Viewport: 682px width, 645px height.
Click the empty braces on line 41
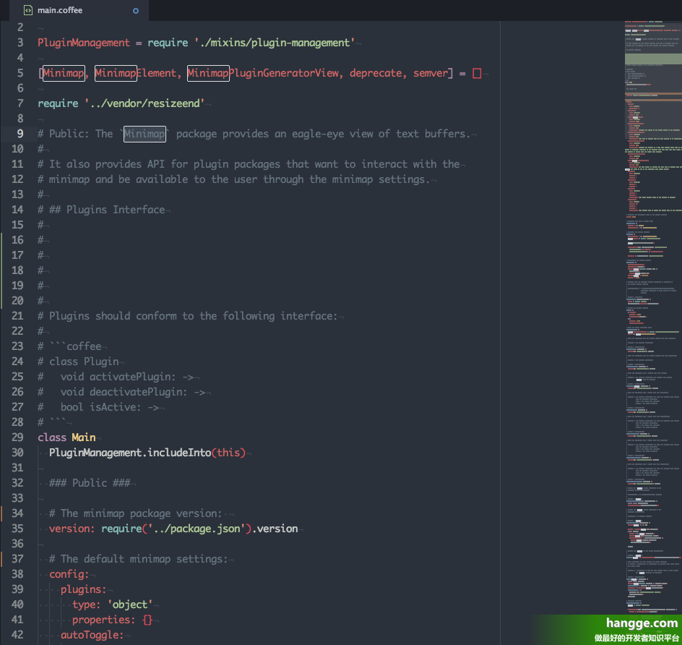click(x=147, y=620)
